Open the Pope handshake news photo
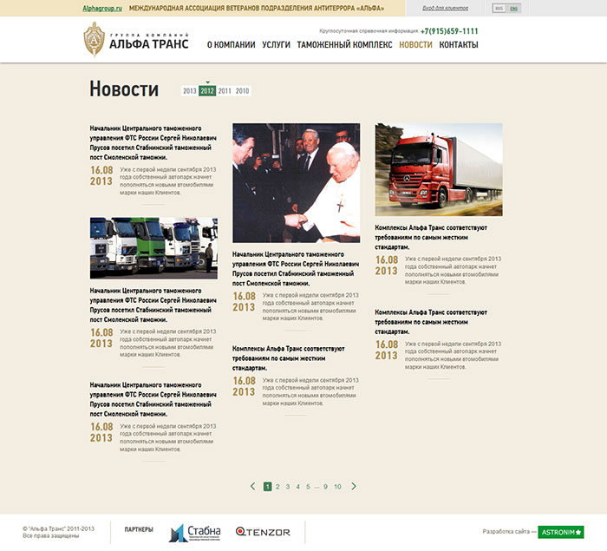Image resolution: width=607 pixels, height=551 pixels. pos(296,182)
